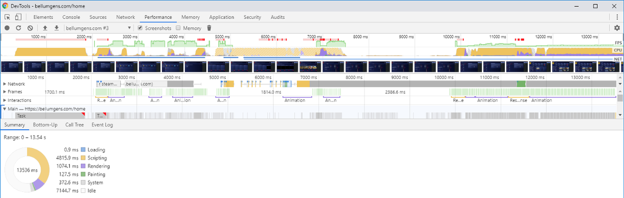Click the Collect garbage trash icon
The height and width of the screenshot is (198, 624).
[x=209, y=28]
